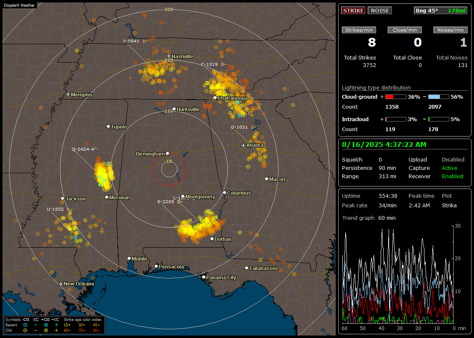Viewport: 474px width, 338px height.
Task: Click the Montgomery city marker dot
Action: tap(182, 196)
